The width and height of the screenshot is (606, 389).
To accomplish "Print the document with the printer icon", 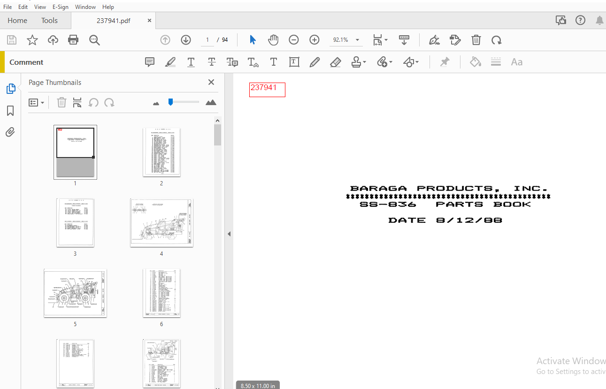I will tap(73, 40).
